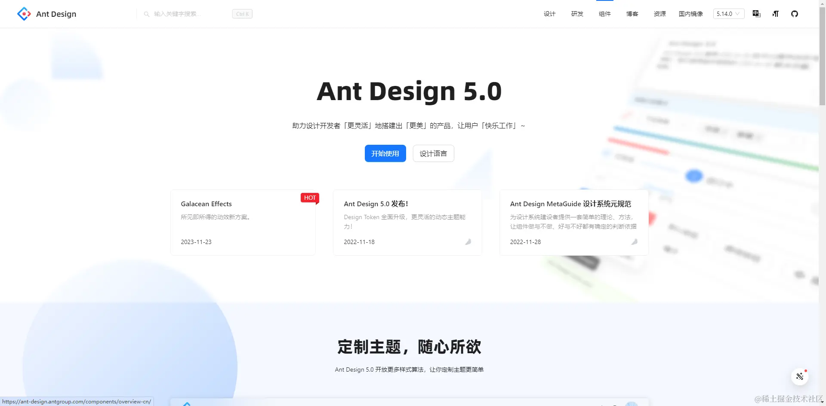Open the 组件 navigation menu
This screenshot has height=406, width=826.
604,14
